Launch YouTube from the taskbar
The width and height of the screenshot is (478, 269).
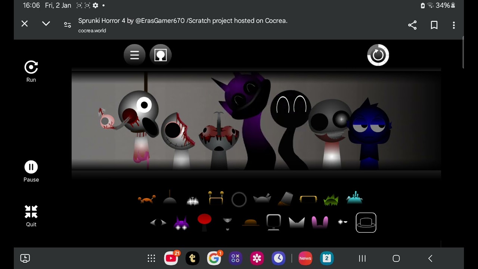[171, 258]
